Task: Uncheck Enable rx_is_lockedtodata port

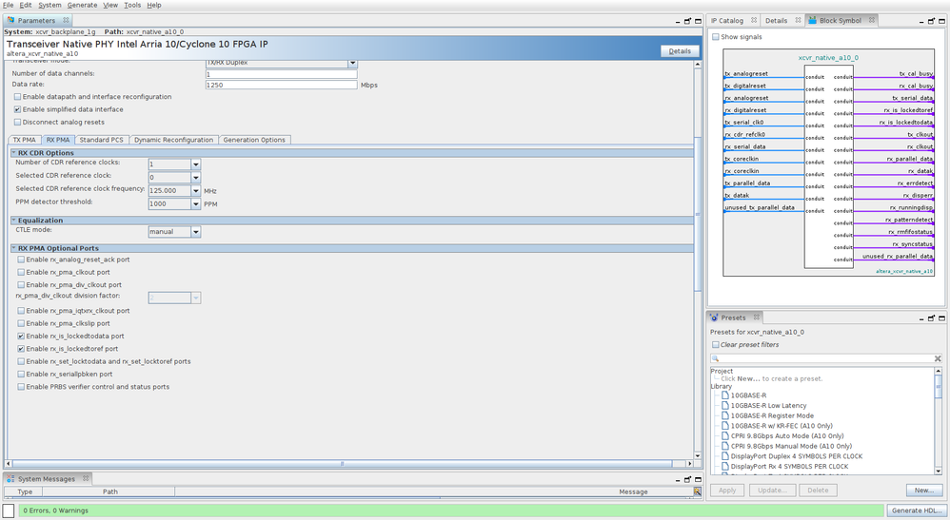Action: tap(21, 336)
